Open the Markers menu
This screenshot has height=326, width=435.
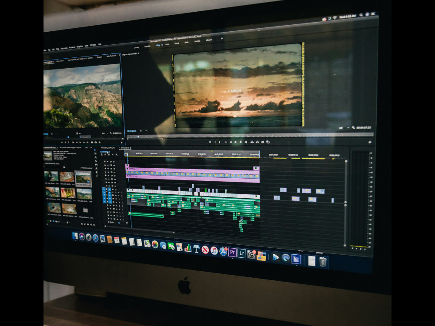(x=72, y=47)
